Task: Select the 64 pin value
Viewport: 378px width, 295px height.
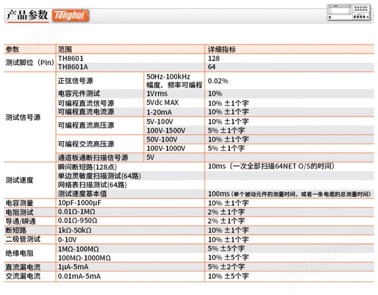Action: (212, 67)
